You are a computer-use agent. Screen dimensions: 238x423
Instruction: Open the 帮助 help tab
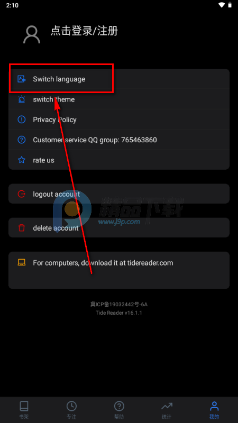[x=119, y=410]
